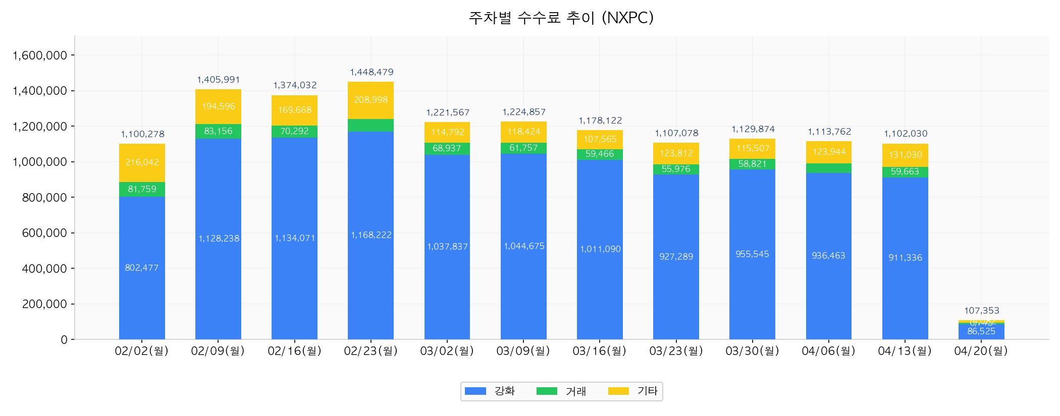
Task: Click the blue 강화 legend swatch
Action: click(x=475, y=391)
